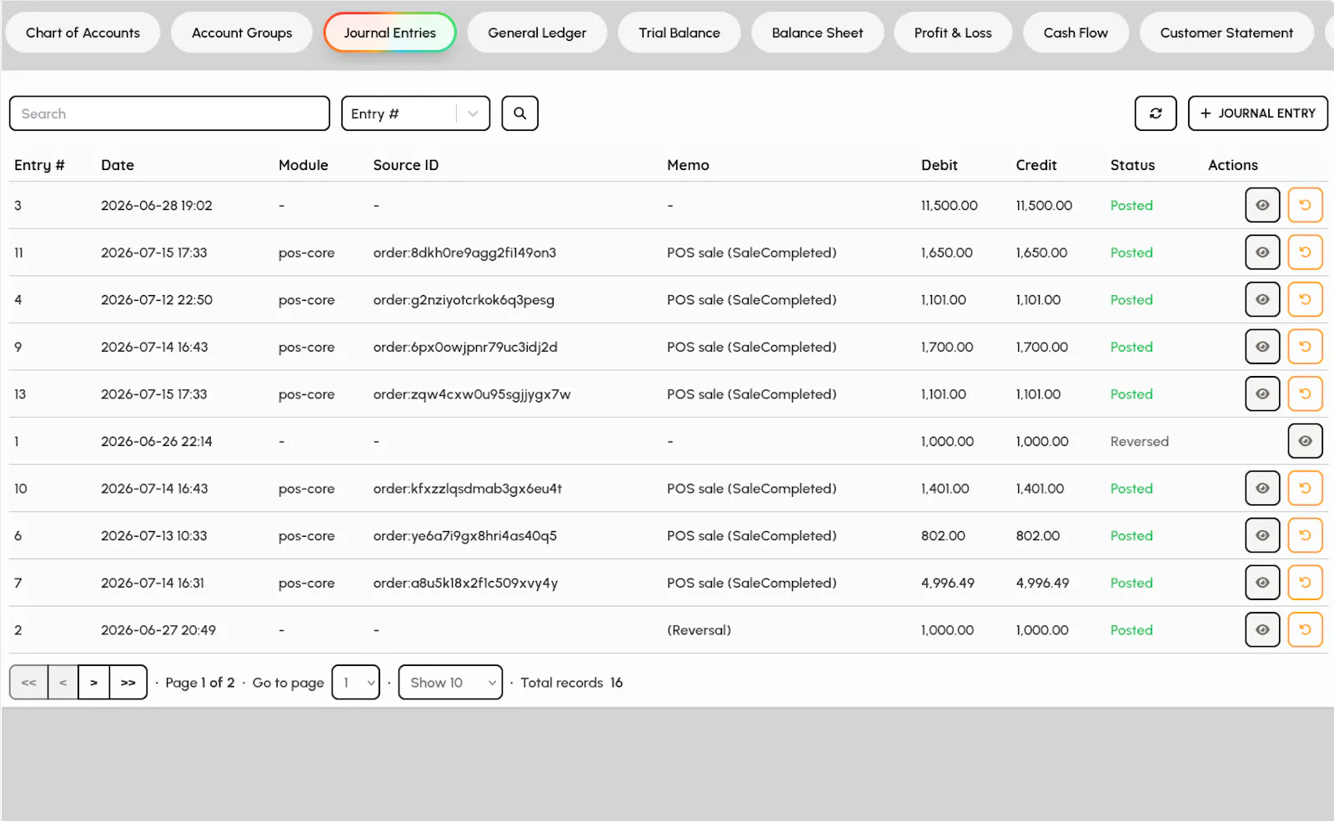Viewport: 1334px width, 821px height.
Task: Reverse journal entry 10
Action: pos(1305,488)
